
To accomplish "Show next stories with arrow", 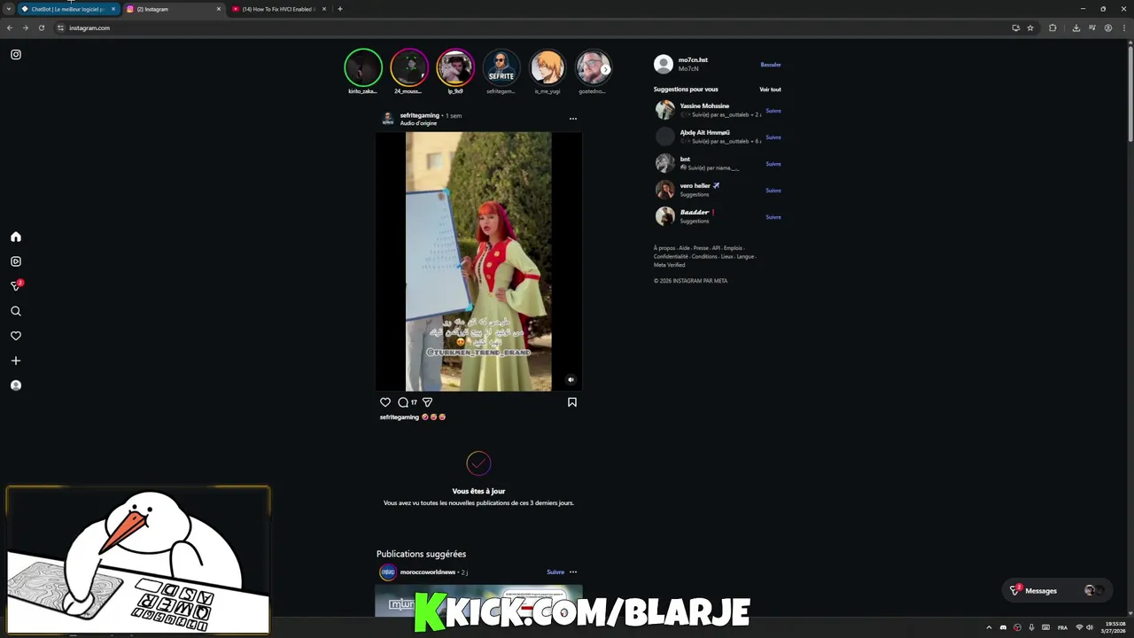I will (605, 69).
